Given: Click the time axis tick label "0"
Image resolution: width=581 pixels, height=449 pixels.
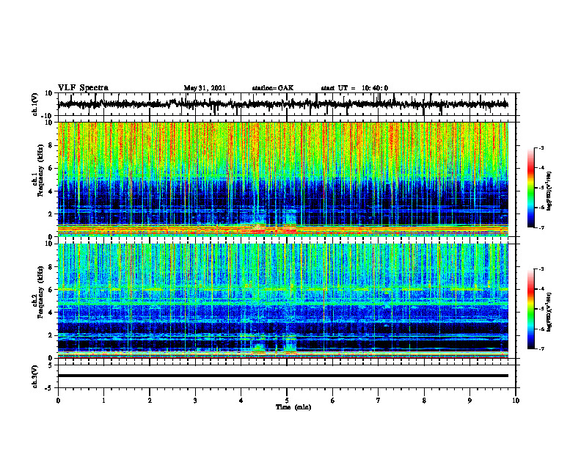Looking at the screenshot, I should (x=58, y=401).
